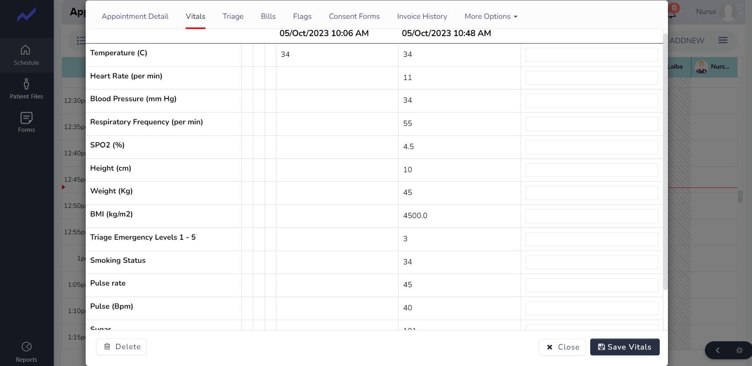The image size is (752, 366).
Task: Click the Smoking Status row label
Action: (x=118, y=260)
